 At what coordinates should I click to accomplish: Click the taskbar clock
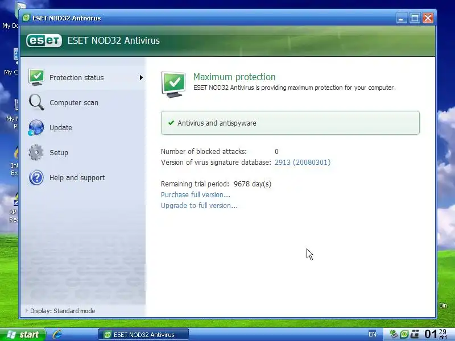pos(435,334)
